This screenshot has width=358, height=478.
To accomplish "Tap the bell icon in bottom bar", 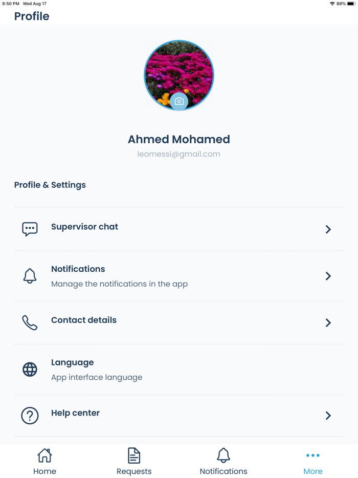I will [223, 455].
